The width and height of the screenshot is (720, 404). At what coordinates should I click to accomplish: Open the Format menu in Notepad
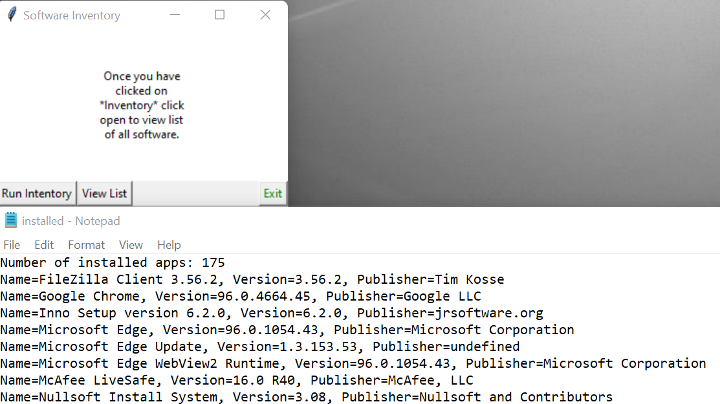pos(86,245)
